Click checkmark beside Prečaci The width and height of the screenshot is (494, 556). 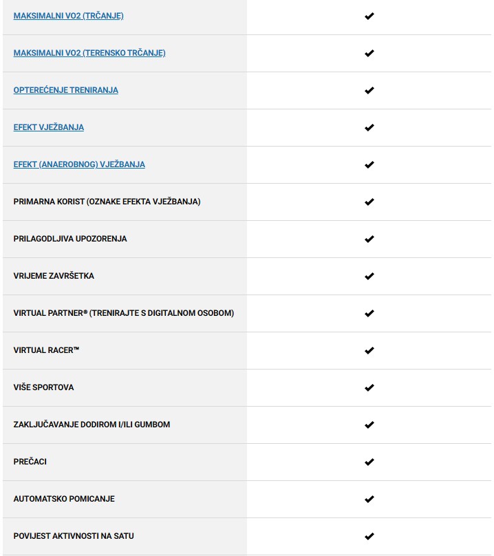point(369,462)
